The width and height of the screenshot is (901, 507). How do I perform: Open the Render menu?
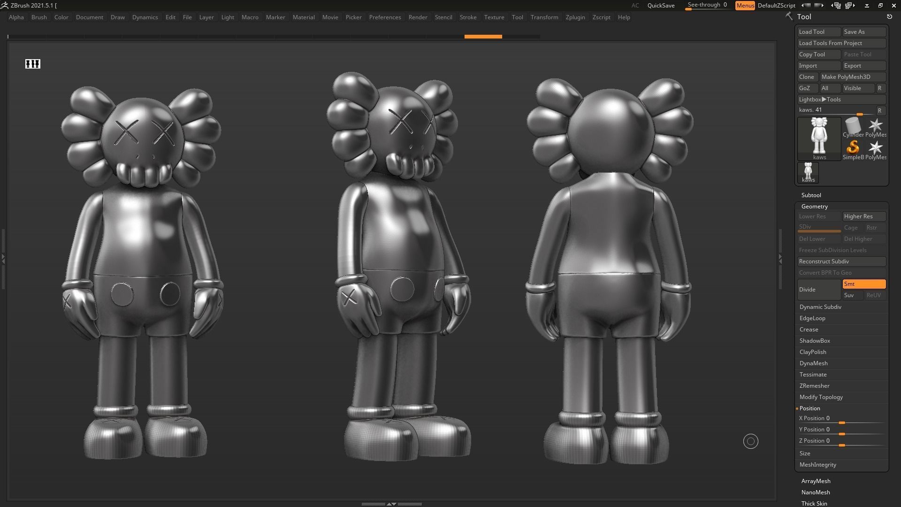(x=418, y=17)
